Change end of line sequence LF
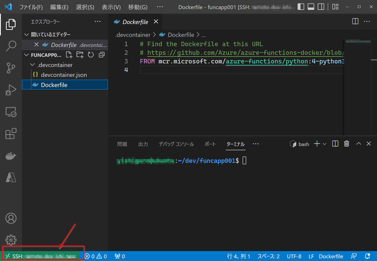The width and height of the screenshot is (377, 261). coord(311,256)
